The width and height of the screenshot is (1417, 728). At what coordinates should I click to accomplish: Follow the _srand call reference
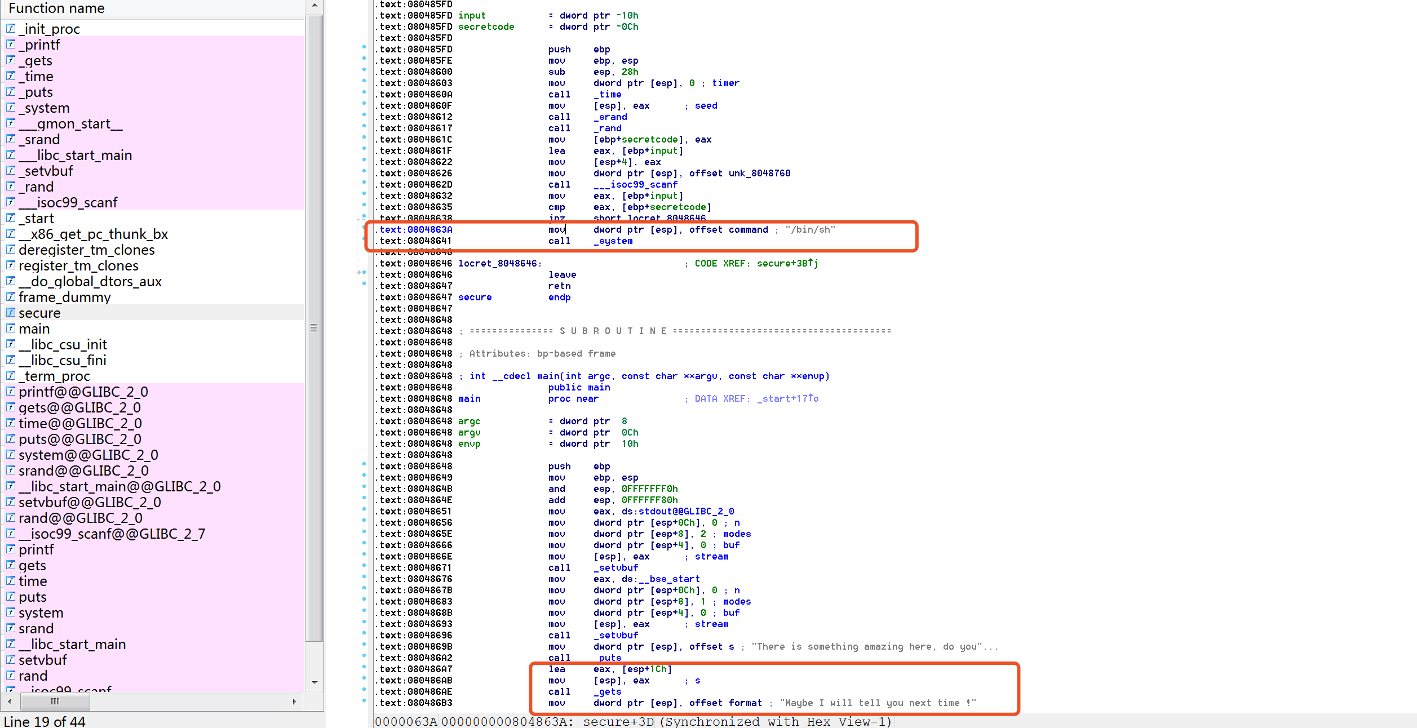coord(610,117)
